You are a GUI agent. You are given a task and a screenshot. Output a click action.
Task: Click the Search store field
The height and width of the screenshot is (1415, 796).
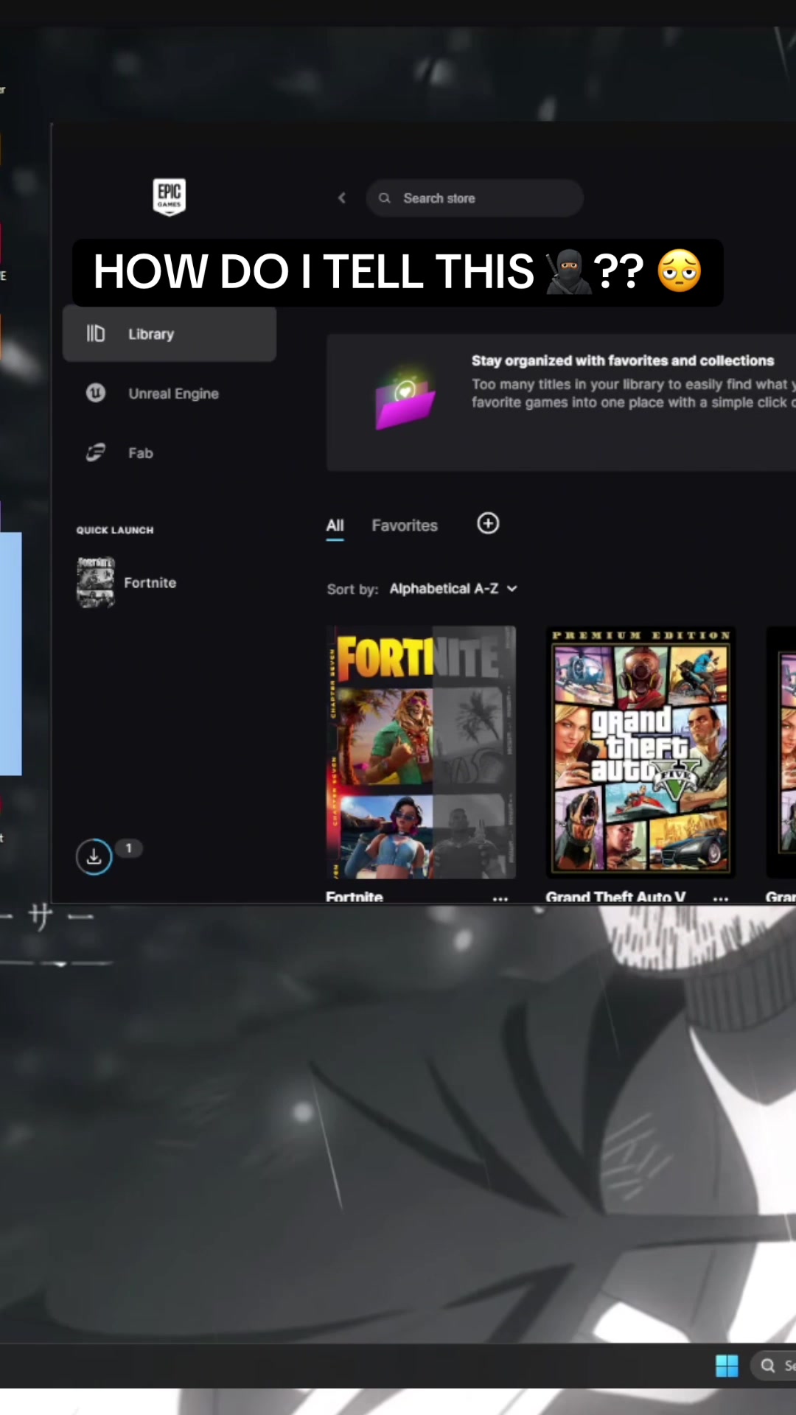coord(475,198)
